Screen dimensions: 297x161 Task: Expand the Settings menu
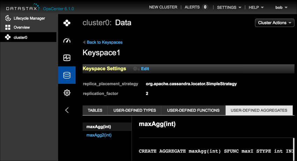[229, 7]
